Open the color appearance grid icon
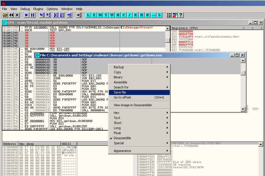Image resolution: width=265 pixels, height=176 pixels. pos(175,15)
